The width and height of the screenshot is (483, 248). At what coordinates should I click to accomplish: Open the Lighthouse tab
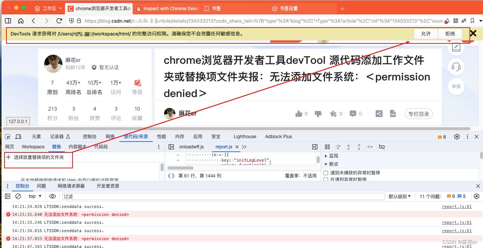pos(245,137)
